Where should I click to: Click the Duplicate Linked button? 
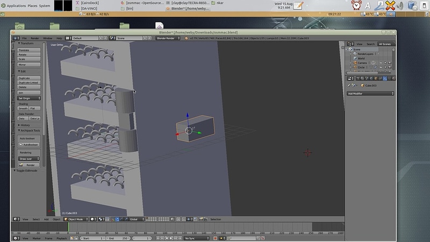coord(29,82)
